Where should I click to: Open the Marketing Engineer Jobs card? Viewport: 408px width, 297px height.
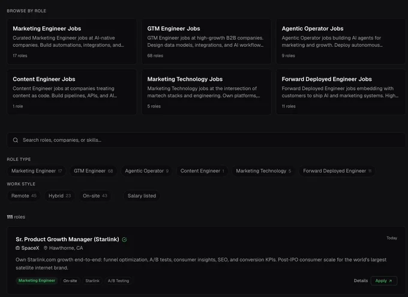coord(72,41)
